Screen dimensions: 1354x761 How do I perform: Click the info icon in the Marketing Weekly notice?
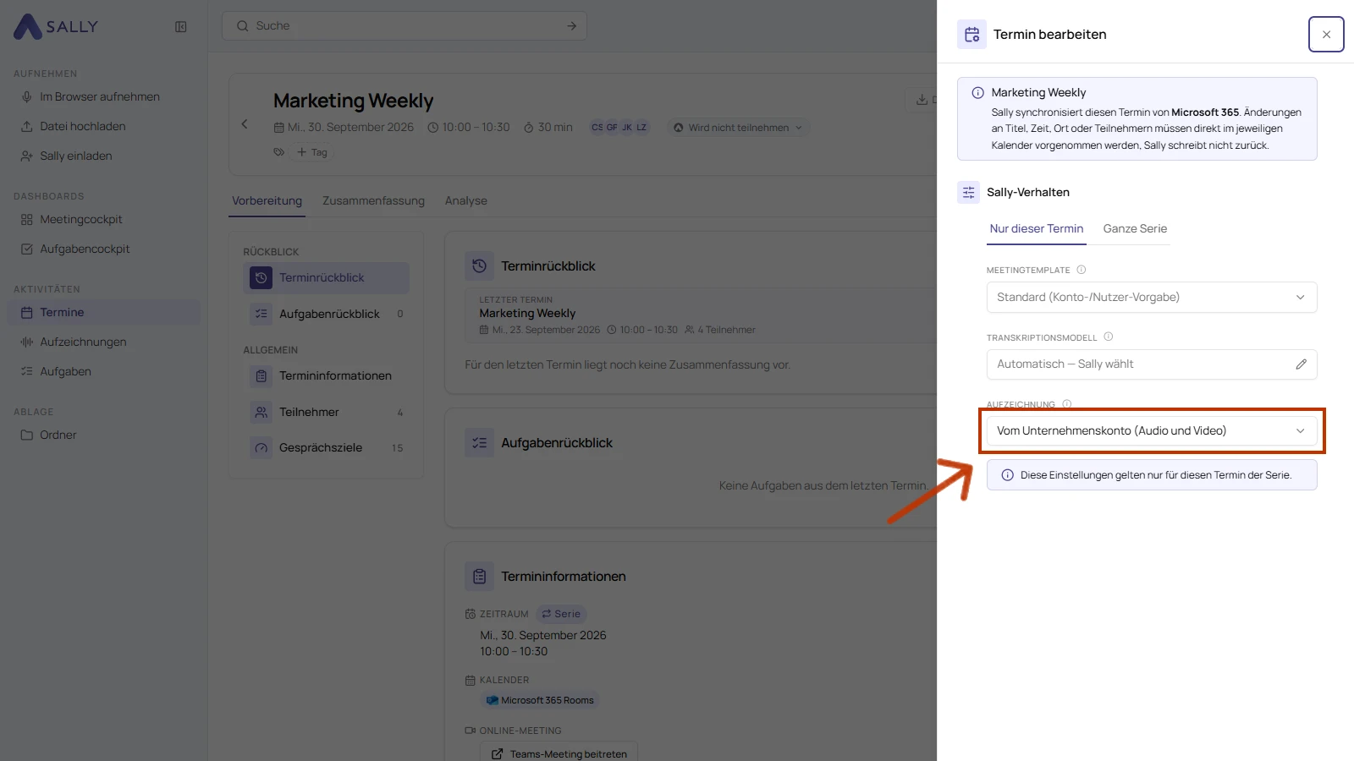tap(977, 93)
